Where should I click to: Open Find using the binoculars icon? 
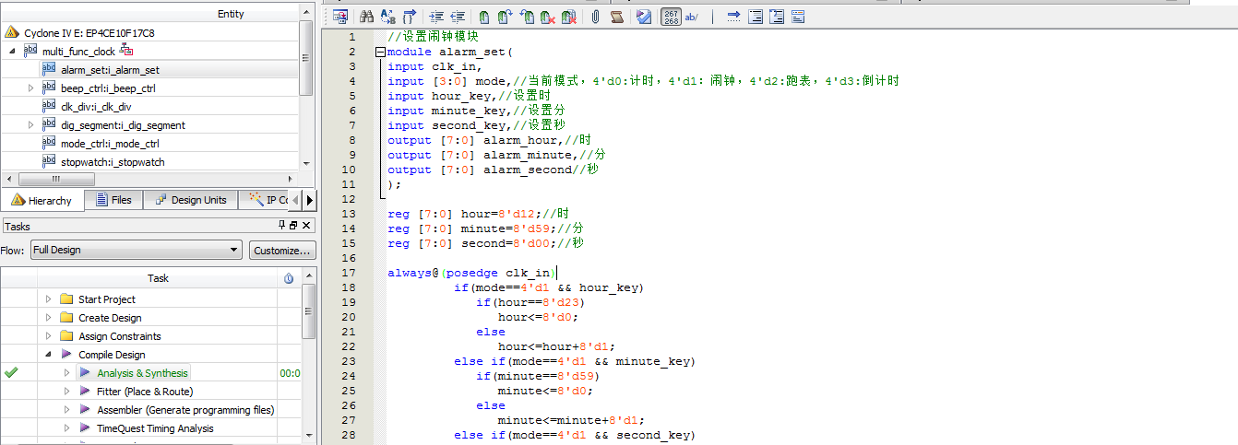pyautogui.click(x=366, y=17)
